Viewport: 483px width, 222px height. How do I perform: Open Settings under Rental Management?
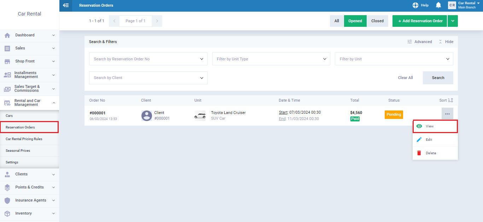point(29,162)
